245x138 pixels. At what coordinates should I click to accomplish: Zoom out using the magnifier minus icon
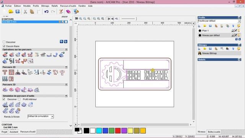tap(85, 18)
